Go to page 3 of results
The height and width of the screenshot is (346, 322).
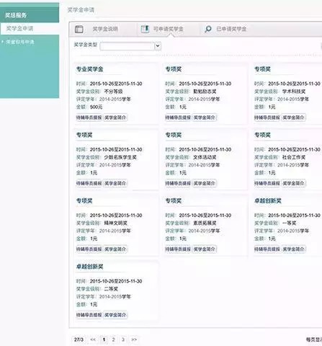[123, 340]
